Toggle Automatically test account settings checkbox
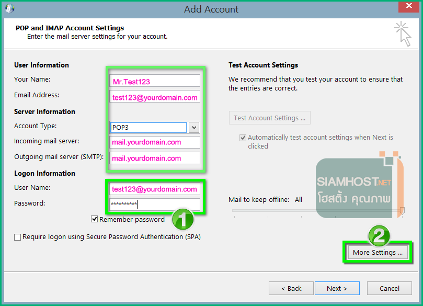Screen dimensions: 423x306 (x=243, y=138)
